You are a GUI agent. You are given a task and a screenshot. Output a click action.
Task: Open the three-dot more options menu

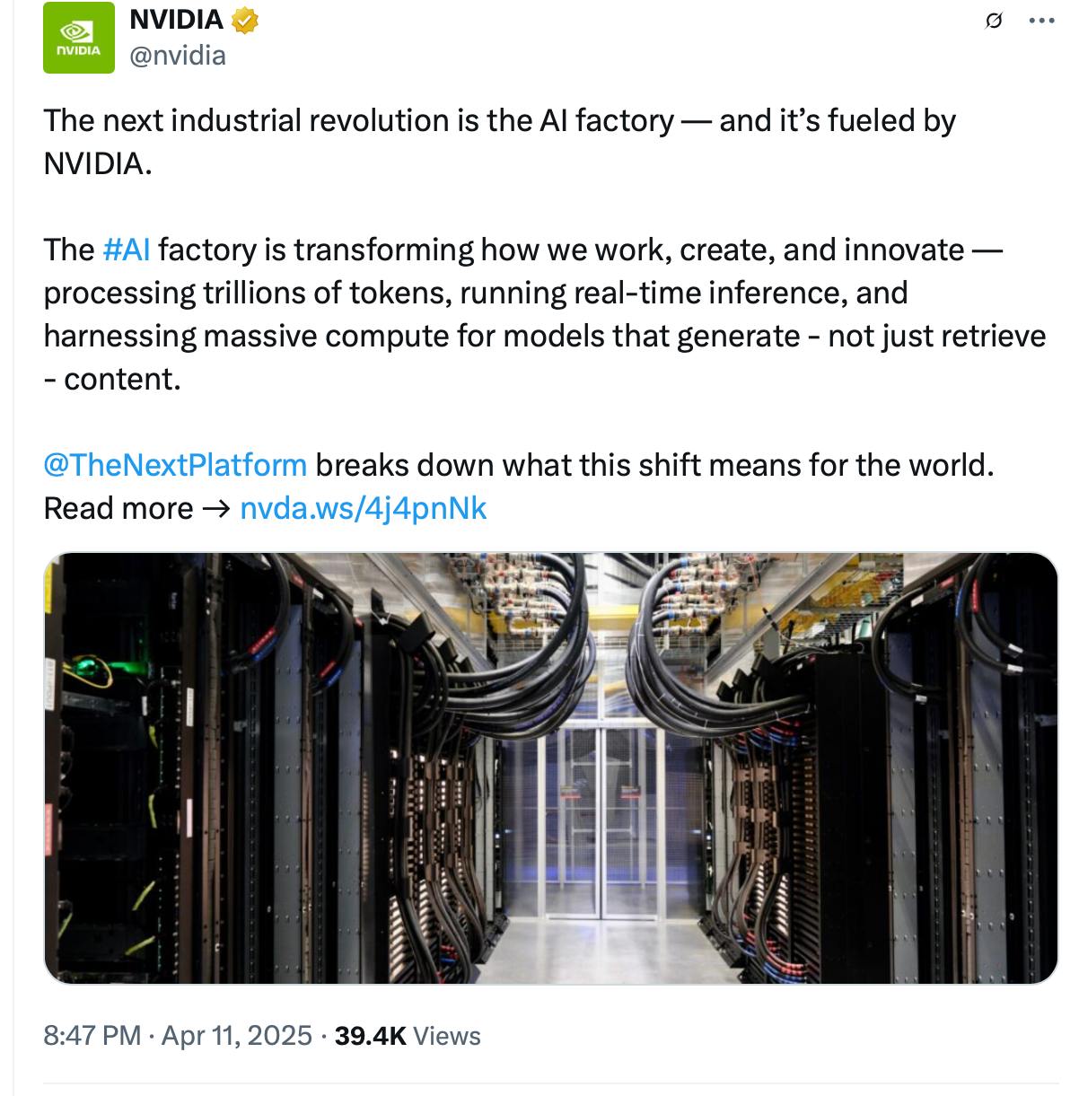[x=1041, y=22]
